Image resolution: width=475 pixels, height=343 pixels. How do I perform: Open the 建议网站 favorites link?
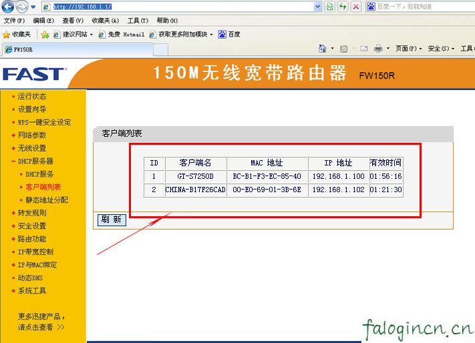coord(73,35)
